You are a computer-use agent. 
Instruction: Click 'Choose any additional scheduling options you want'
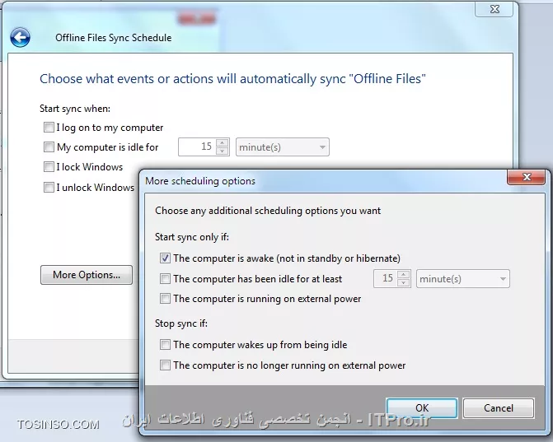click(x=268, y=211)
